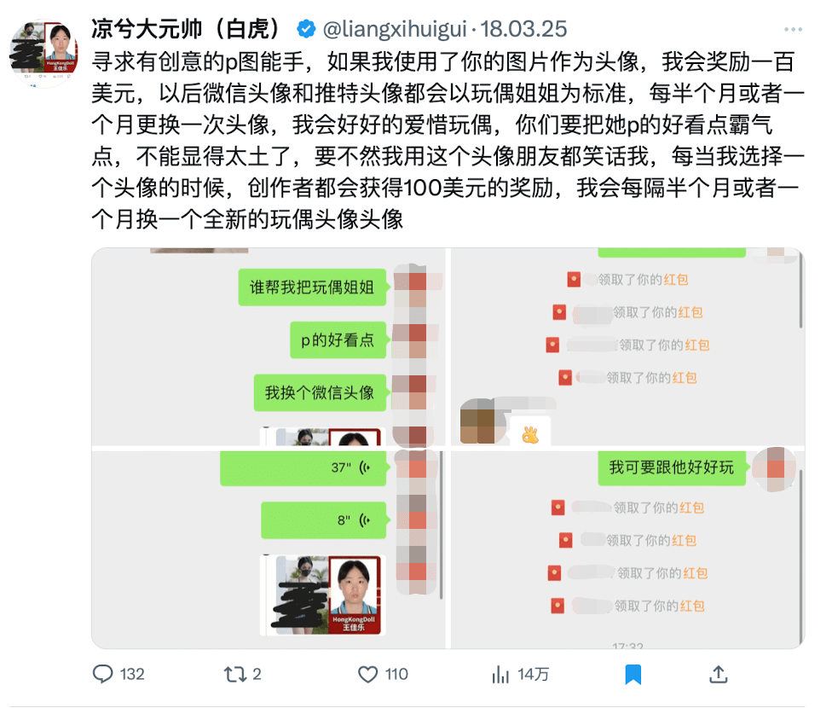The width and height of the screenshot is (832, 708).
Task: Open the @liangxihuigui handle link
Action: tap(395, 29)
